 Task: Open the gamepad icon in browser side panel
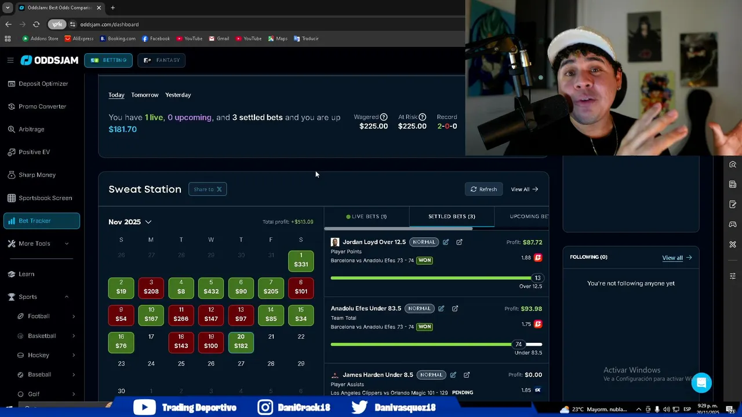coord(733,224)
